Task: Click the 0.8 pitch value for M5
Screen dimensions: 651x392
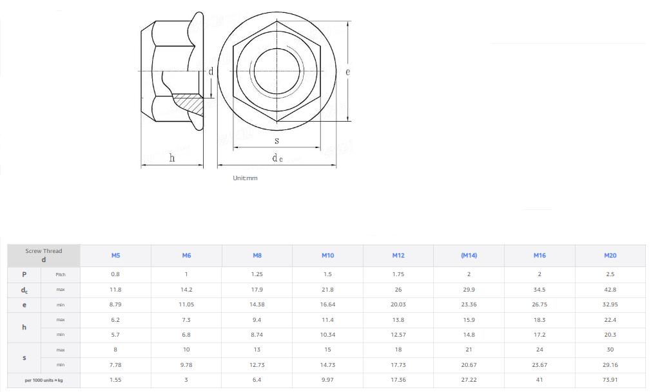Action: 115,274
